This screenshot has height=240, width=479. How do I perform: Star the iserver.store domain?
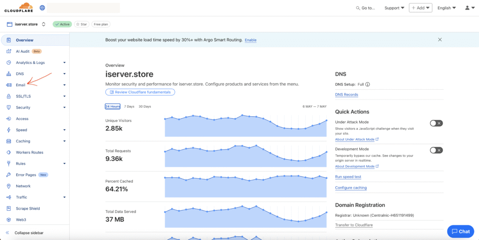81,24
